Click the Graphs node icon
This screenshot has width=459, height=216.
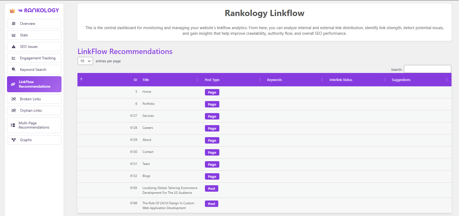(14, 140)
